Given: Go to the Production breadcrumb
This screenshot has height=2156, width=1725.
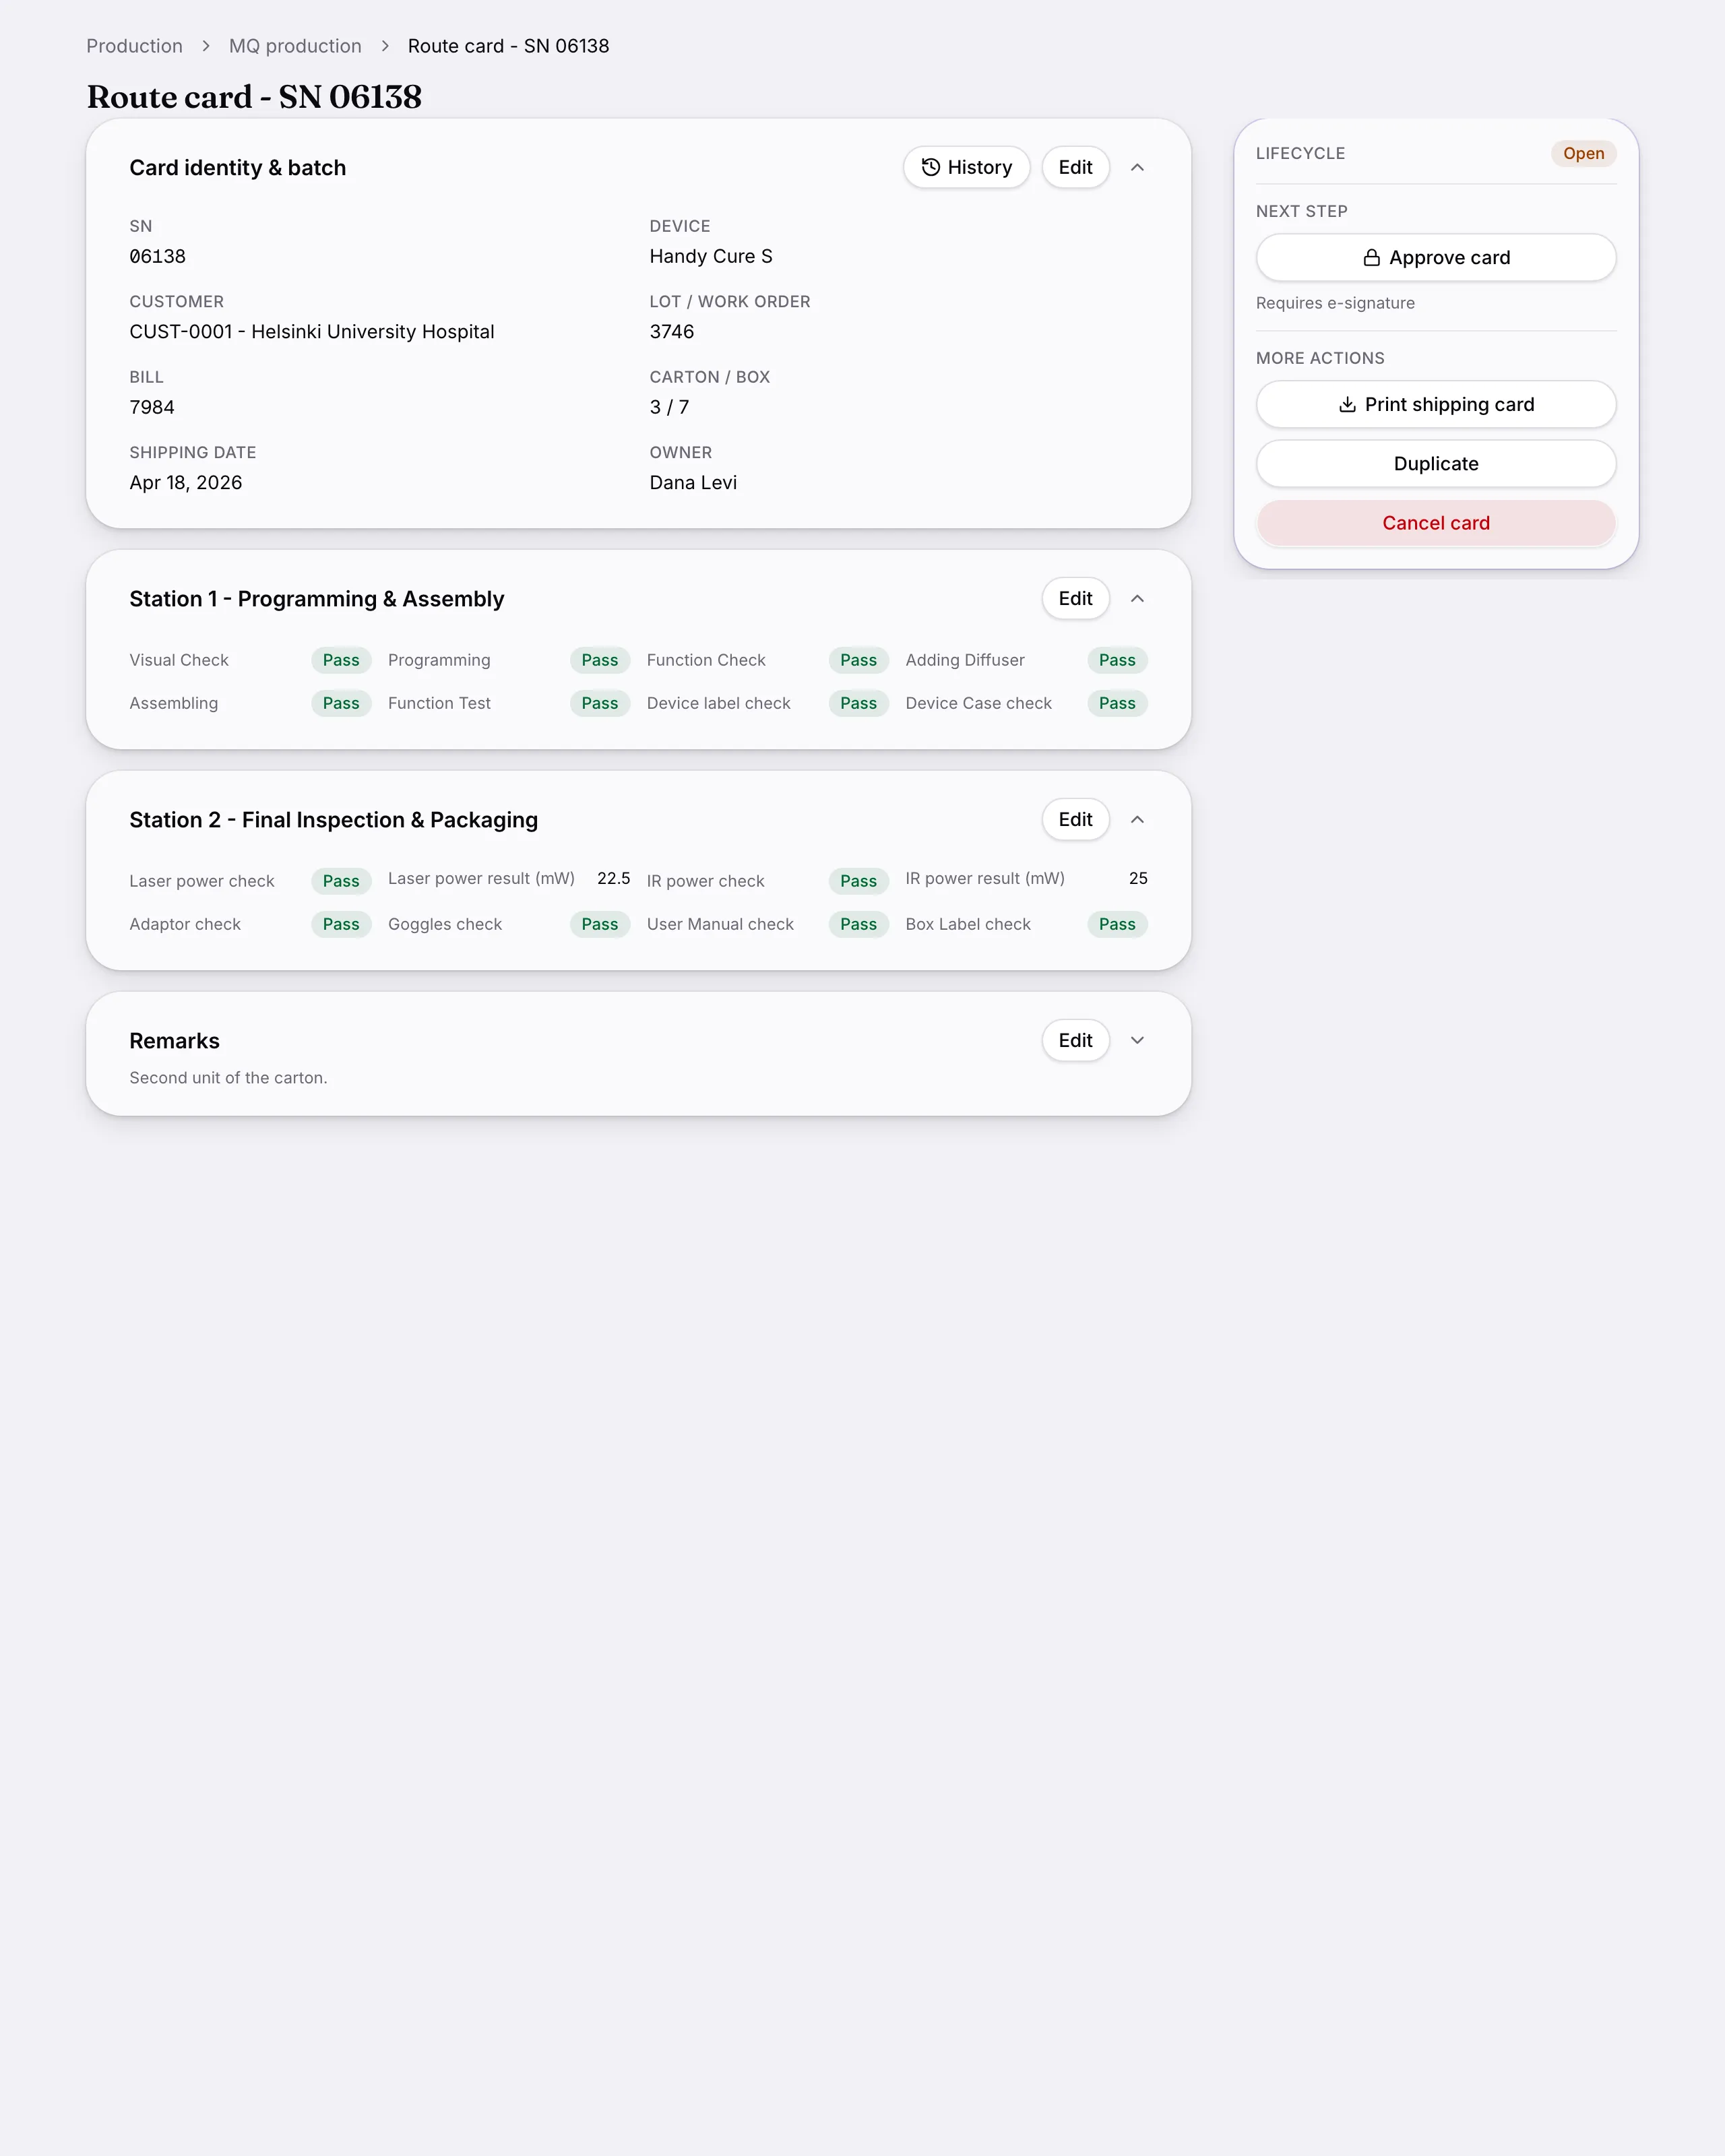Looking at the screenshot, I should (x=134, y=46).
